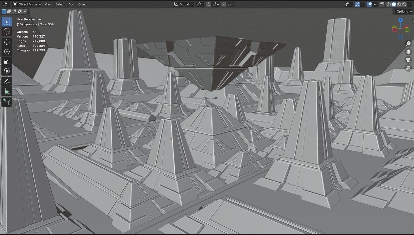Screen dimensions: 414x235
Task: Switch perspective/orthographic grid button
Action: pyautogui.click(x=408, y=68)
